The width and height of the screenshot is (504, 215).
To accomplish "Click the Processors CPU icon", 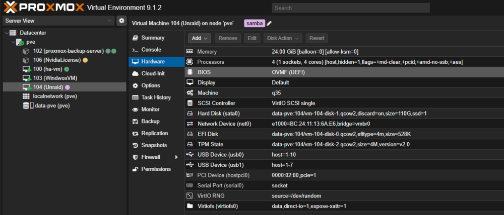I will coord(190,62).
